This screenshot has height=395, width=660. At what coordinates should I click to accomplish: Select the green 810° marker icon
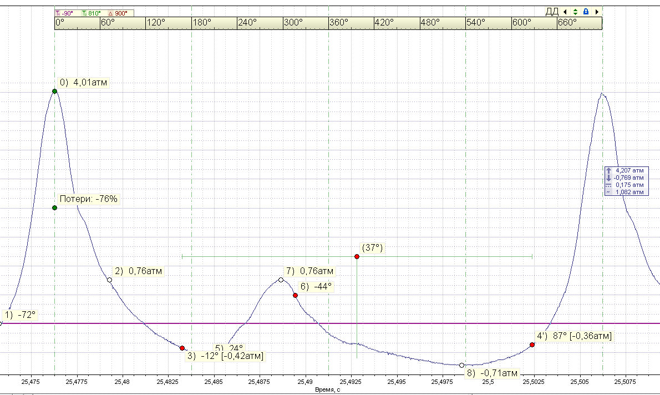coord(84,13)
